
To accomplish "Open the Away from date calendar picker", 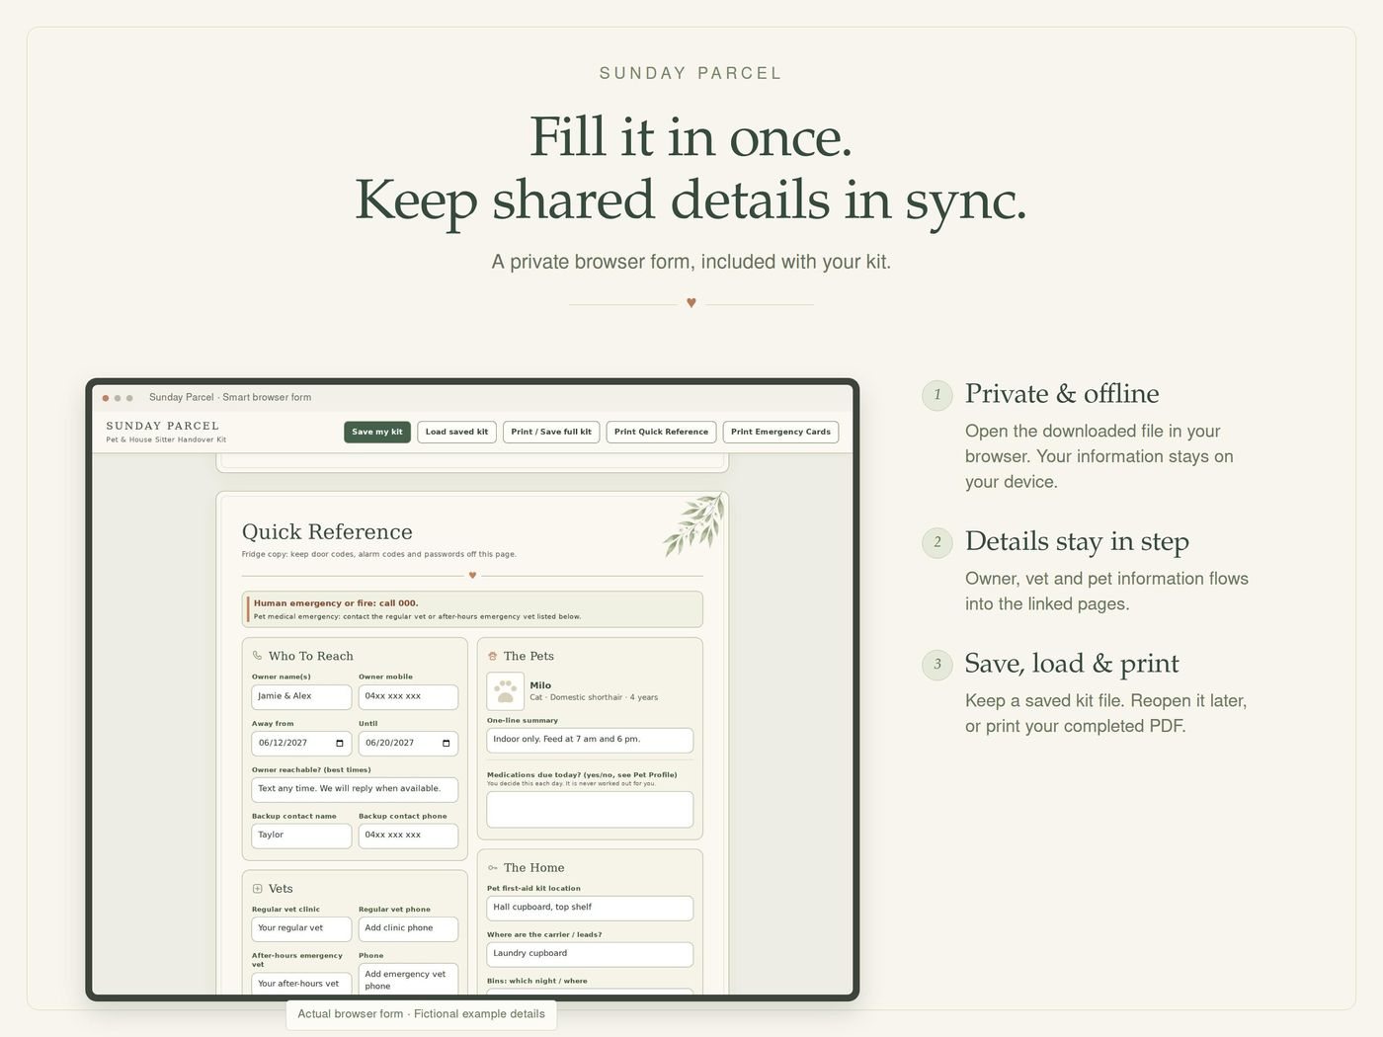I will pyautogui.click(x=340, y=743).
